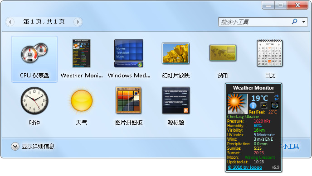Click the Humidity 60% value
This screenshot has width=312, height=176.
point(258,126)
